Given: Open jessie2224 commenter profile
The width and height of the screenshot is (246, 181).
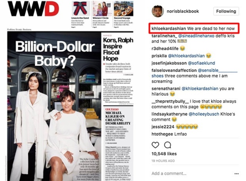Looking at the screenshot, I should tap(163, 127).
